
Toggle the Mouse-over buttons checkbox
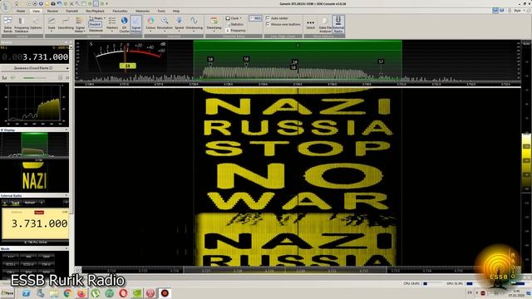(283, 24)
